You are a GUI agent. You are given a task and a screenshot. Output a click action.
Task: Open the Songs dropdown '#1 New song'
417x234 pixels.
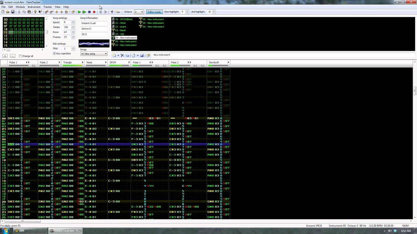[x=94, y=54]
